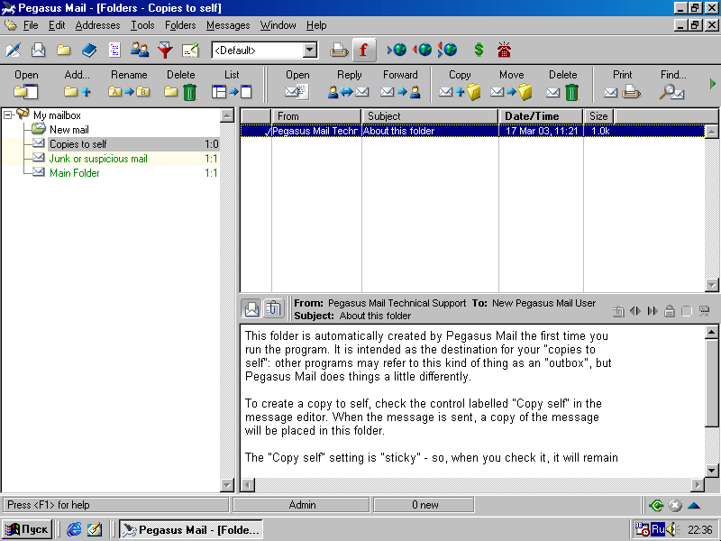Screen dimensions: 721x541
Task: Click the printer icon in top toolbar
Action: (x=339, y=50)
